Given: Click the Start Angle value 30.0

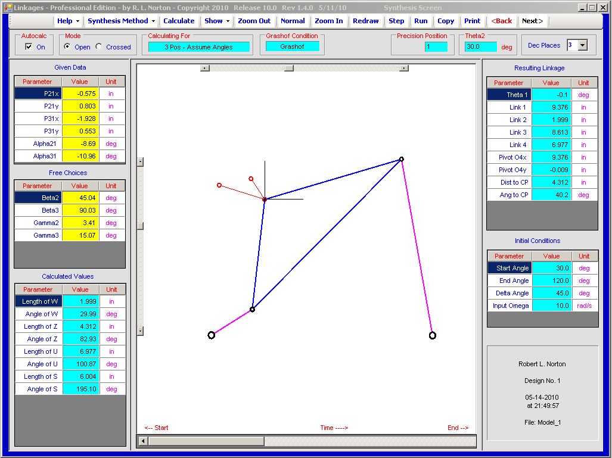Looking at the screenshot, I should (x=551, y=268).
